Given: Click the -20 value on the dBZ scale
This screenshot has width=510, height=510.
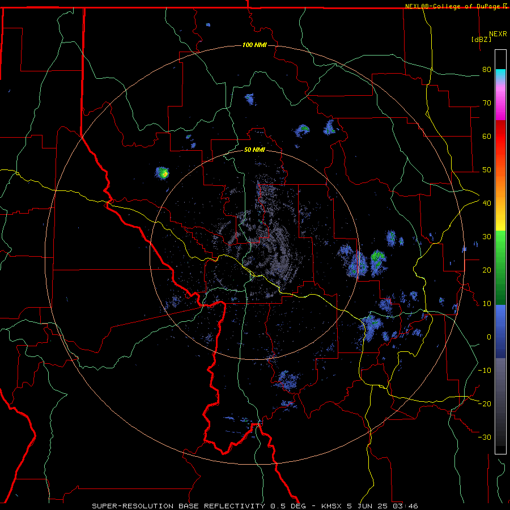Looking at the screenshot, I should 484,403.
